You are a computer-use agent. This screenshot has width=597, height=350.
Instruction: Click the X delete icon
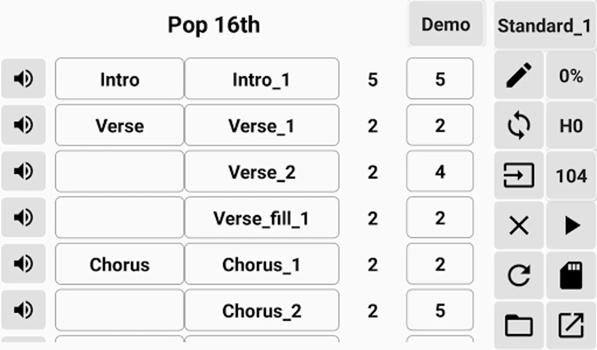coord(519,225)
